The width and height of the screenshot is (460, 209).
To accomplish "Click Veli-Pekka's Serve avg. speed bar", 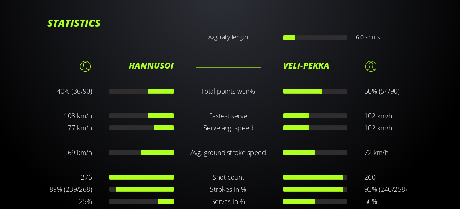I will tap(315, 128).
